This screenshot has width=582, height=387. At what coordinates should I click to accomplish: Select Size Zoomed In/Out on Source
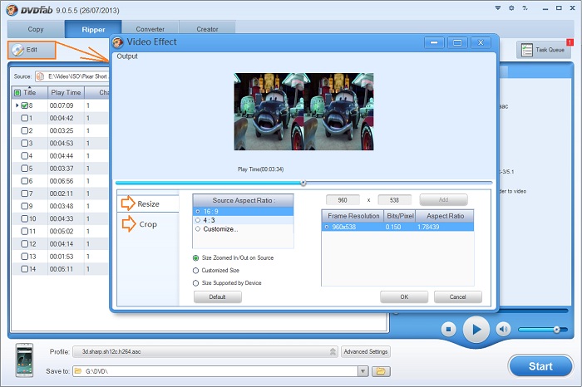coord(233,257)
